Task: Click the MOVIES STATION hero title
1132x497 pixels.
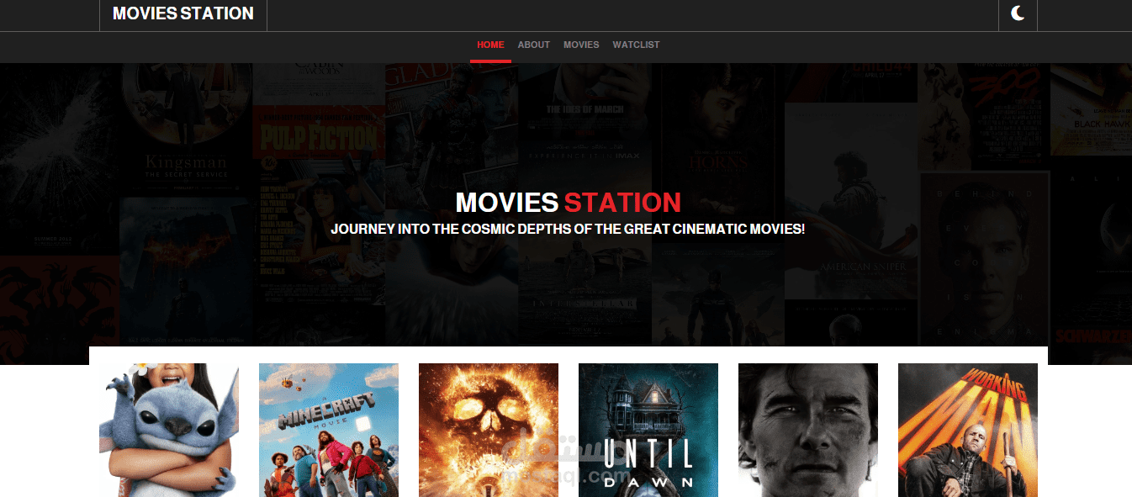Action: tap(568, 203)
